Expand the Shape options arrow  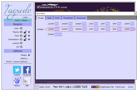[x=29, y=55]
